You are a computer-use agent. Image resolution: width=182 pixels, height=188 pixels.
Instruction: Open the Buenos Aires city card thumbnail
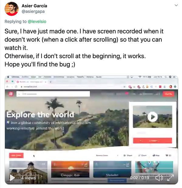(29, 172)
